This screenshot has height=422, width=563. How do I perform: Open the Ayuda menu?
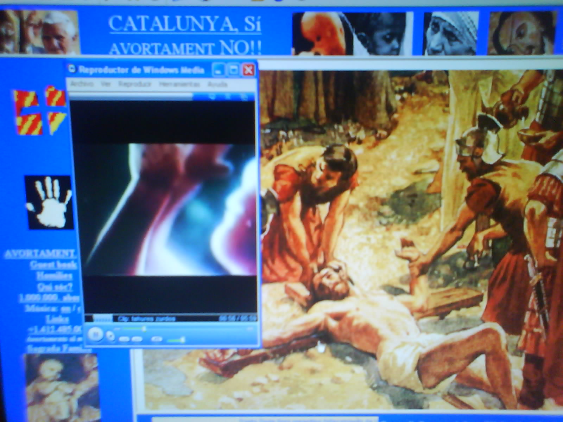217,85
